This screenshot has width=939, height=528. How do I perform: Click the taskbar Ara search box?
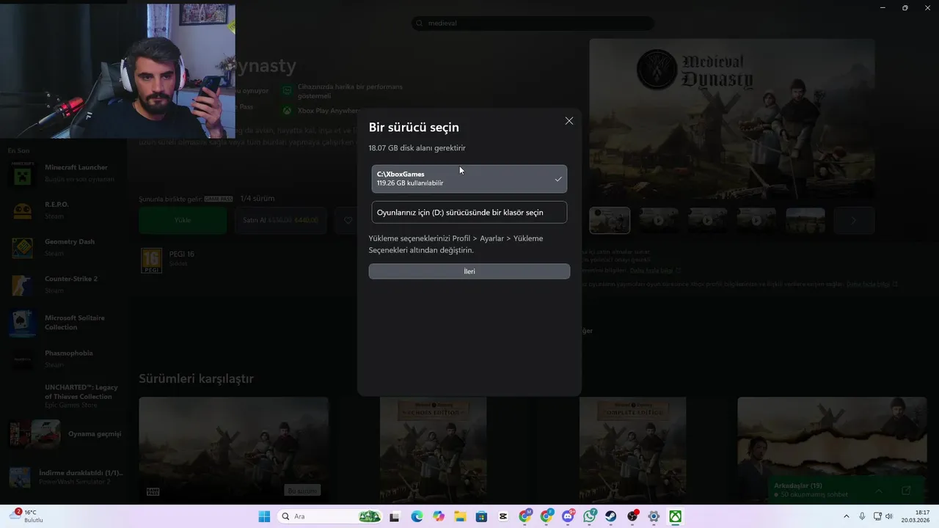coord(330,516)
